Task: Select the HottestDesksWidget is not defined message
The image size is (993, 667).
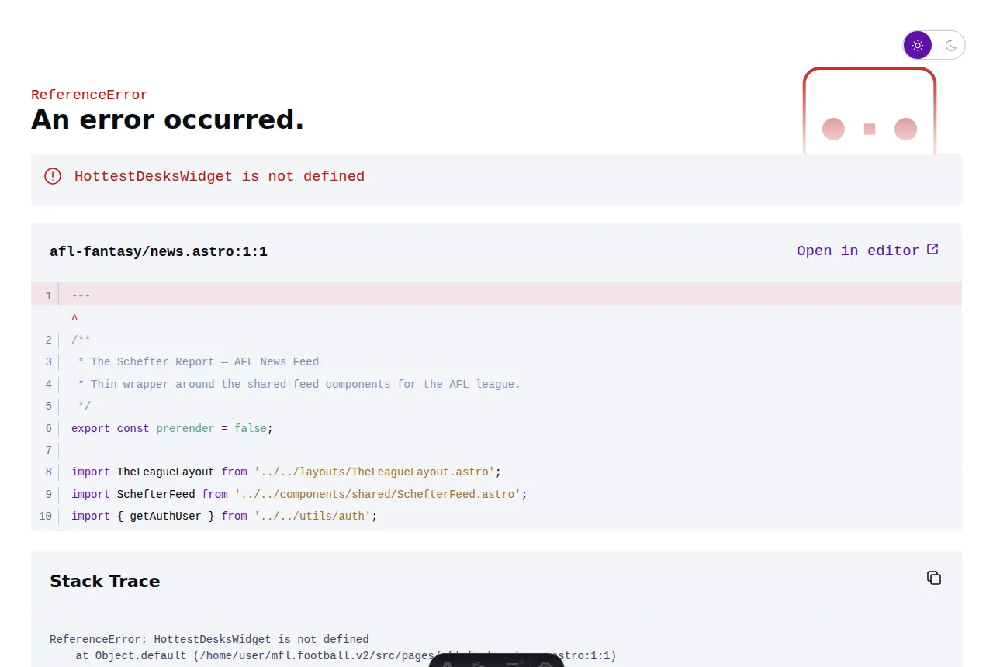Action: pyautogui.click(x=220, y=176)
